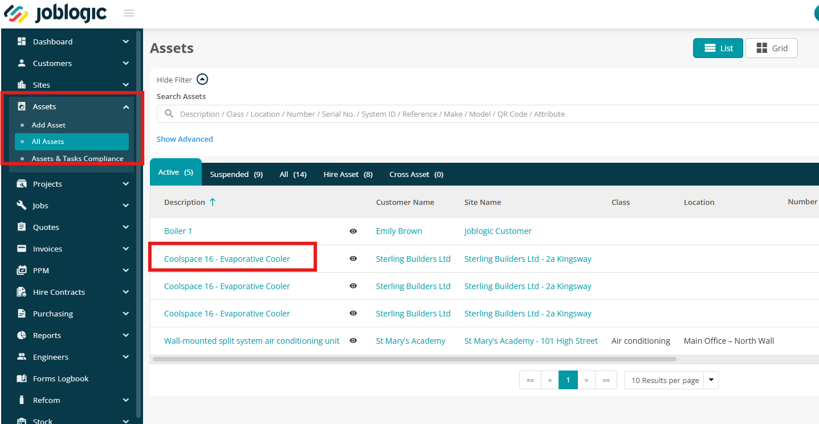Go to the first results page
The height and width of the screenshot is (424, 819).
click(530, 380)
